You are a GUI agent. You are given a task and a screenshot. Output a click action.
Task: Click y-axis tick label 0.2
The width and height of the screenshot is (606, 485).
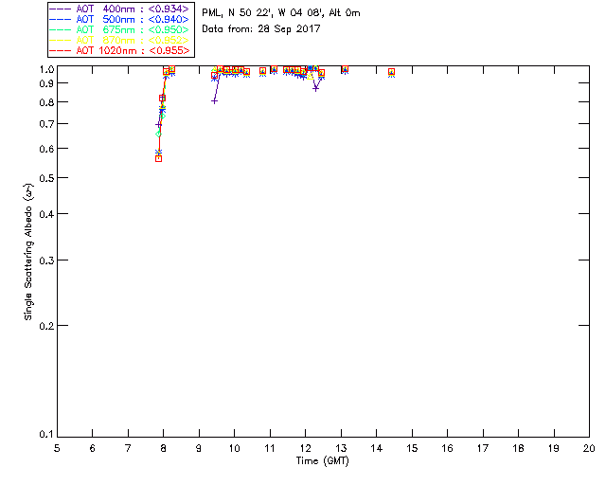[x=46, y=326]
